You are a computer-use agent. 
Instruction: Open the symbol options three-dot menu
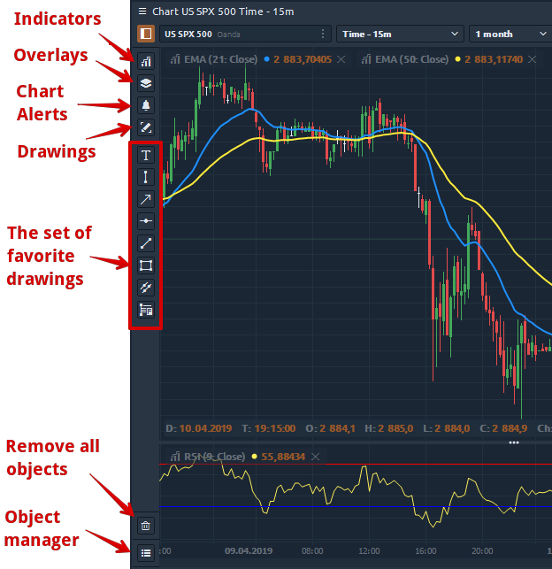pos(323,34)
